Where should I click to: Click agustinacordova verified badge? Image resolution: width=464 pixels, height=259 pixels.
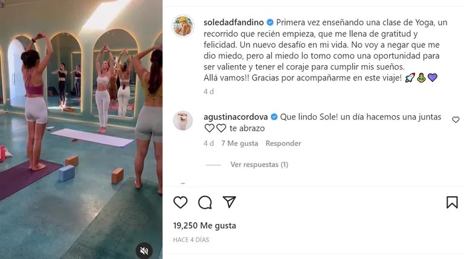coord(274,117)
